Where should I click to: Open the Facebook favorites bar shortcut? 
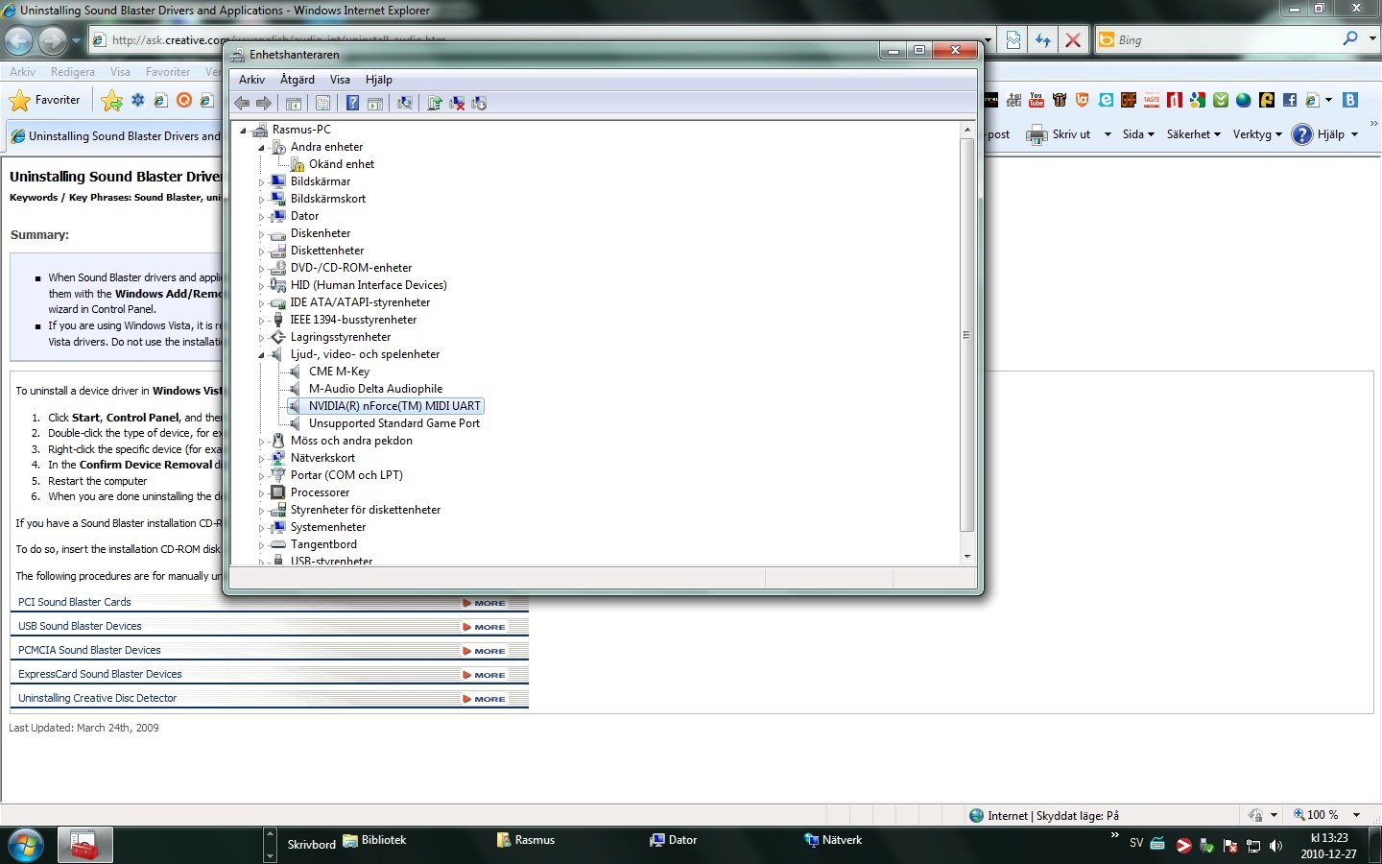[1290, 100]
